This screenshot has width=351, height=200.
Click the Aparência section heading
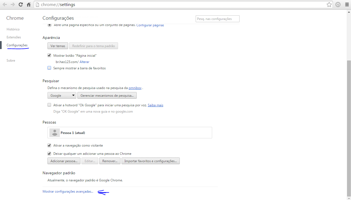51,38
